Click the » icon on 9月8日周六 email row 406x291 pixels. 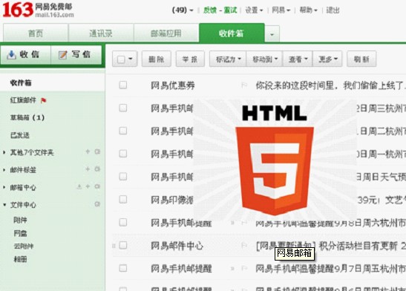[232, 223]
